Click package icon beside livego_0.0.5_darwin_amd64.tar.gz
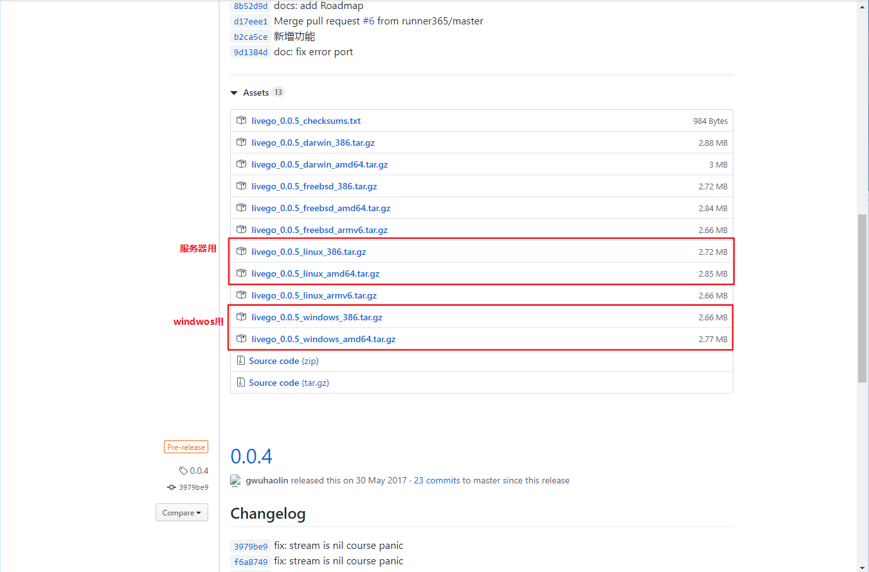Viewport: 869px width, 572px height. pos(241,164)
